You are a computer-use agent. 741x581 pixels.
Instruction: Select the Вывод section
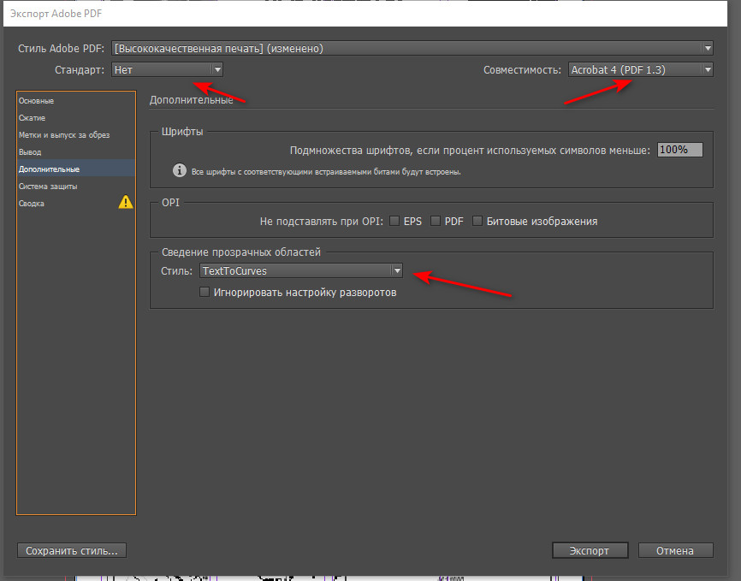[76, 151]
